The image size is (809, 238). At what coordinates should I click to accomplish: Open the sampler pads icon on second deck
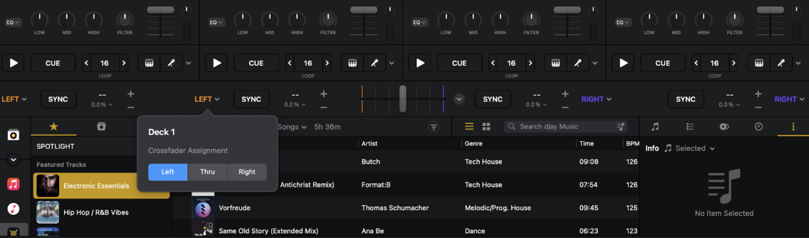(353, 63)
